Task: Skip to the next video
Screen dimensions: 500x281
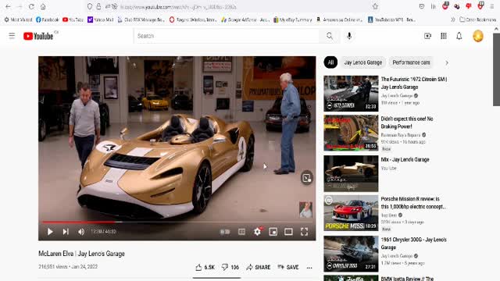Action: click(x=66, y=232)
